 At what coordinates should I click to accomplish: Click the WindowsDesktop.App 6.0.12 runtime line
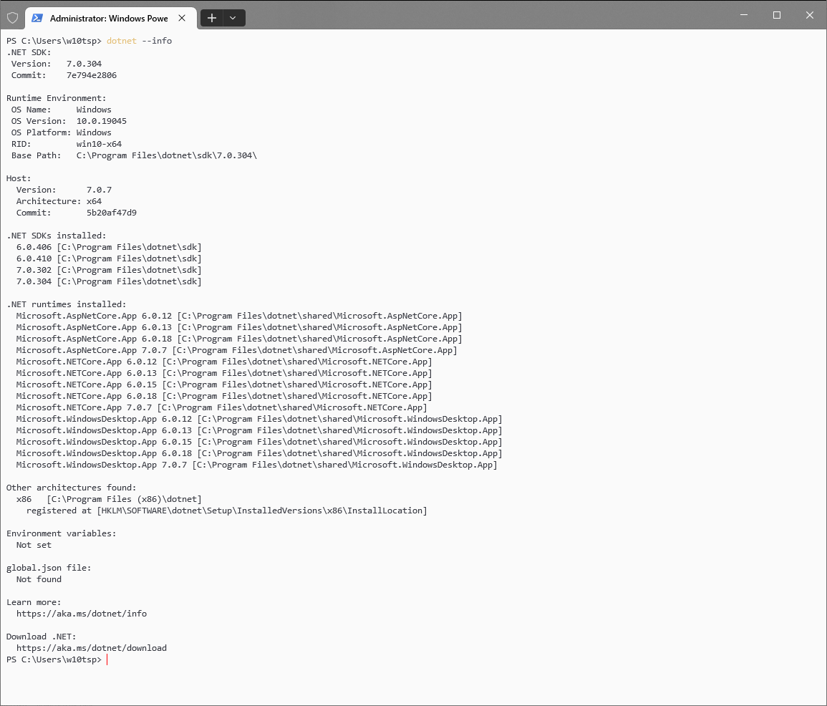coord(259,419)
